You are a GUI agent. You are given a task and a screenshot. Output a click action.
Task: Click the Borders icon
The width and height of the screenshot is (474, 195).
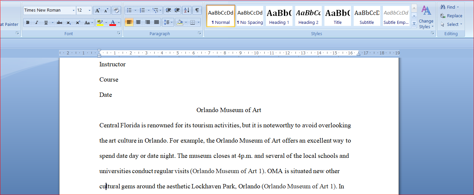(193, 23)
